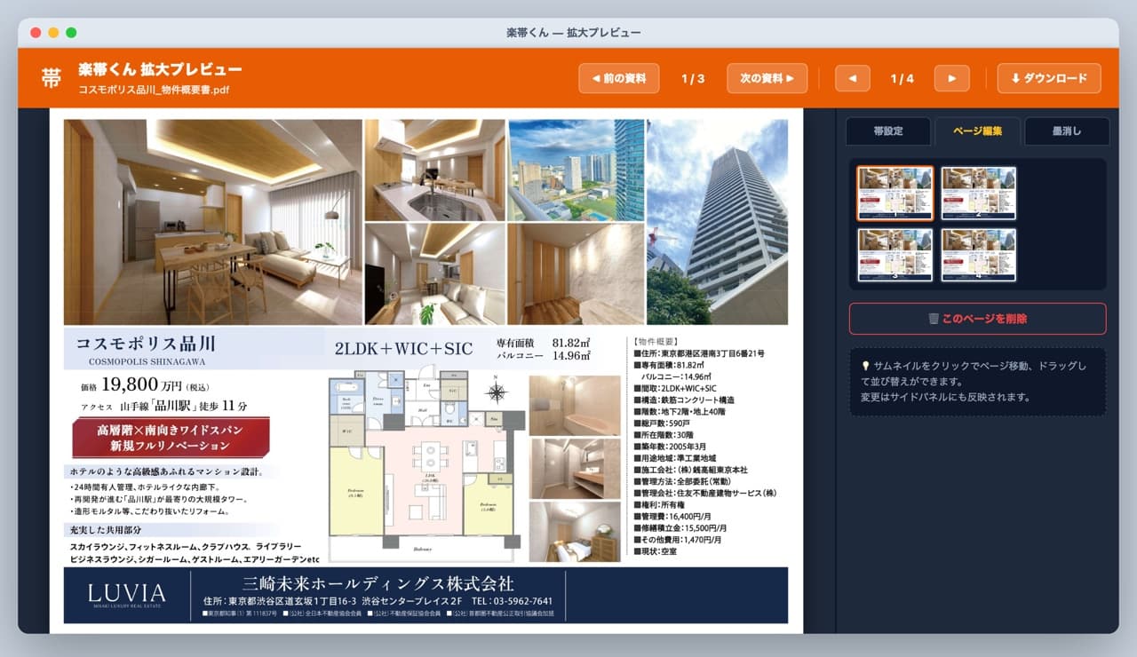This screenshot has height=657, width=1137.
Task: Click the previous page arrow button
Action: [853, 78]
